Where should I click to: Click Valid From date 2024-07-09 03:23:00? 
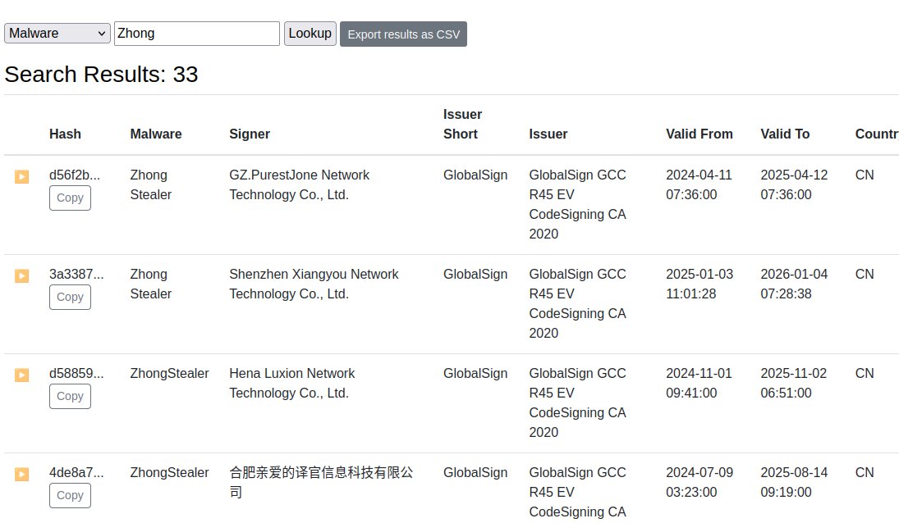click(x=699, y=482)
